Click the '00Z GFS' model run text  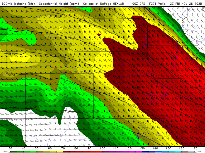tap(139, 4)
